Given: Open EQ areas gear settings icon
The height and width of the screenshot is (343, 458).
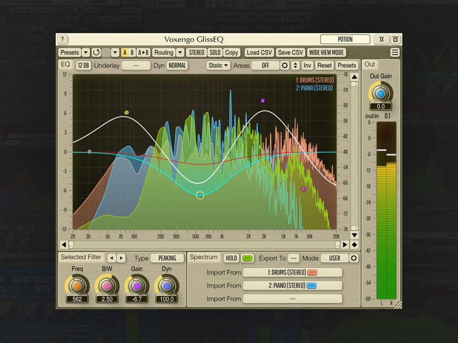Looking at the screenshot, I should [284, 65].
